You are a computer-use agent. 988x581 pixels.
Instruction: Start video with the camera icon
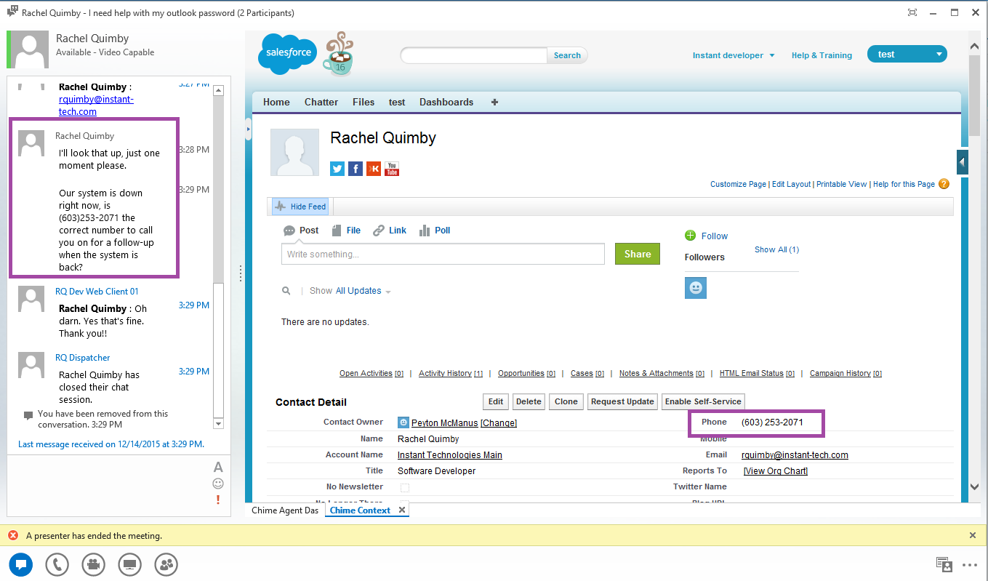click(x=94, y=564)
